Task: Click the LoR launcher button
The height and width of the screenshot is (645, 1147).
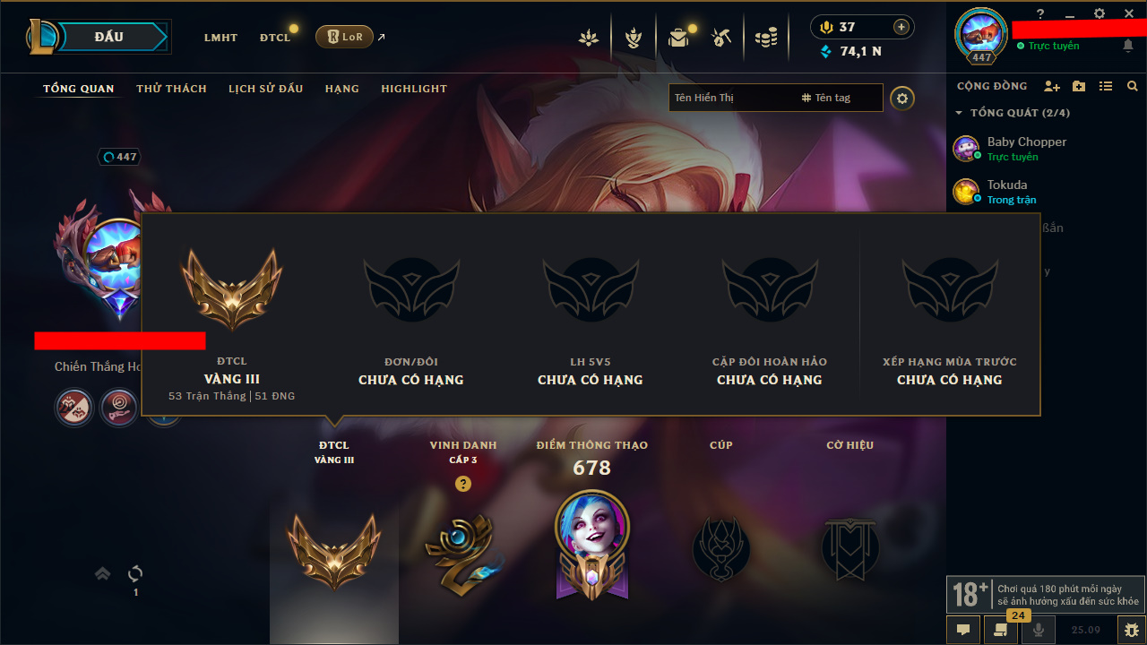Action: point(344,37)
